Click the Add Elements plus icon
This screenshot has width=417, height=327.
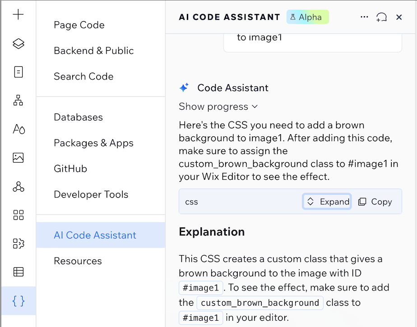tap(19, 14)
